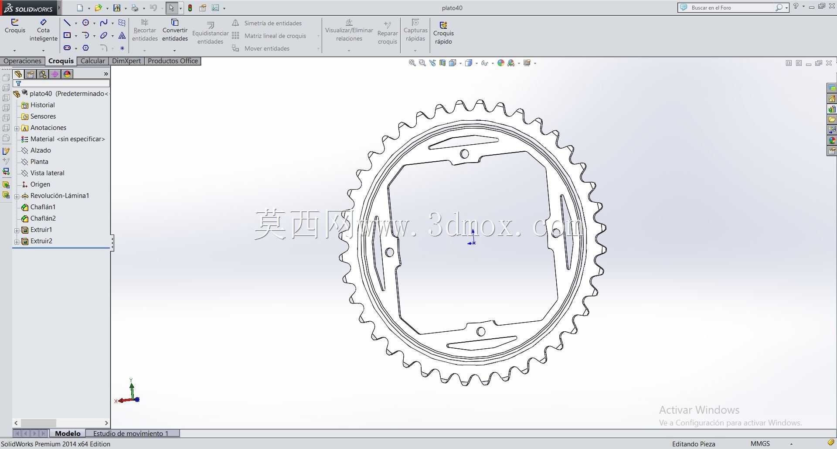The width and height of the screenshot is (837, 449).
Task: Open File Explorer in task pane
Action: click(832, 119)
